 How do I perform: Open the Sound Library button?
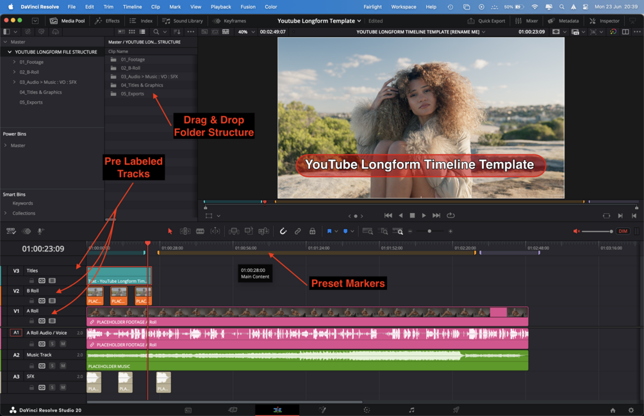183,20
